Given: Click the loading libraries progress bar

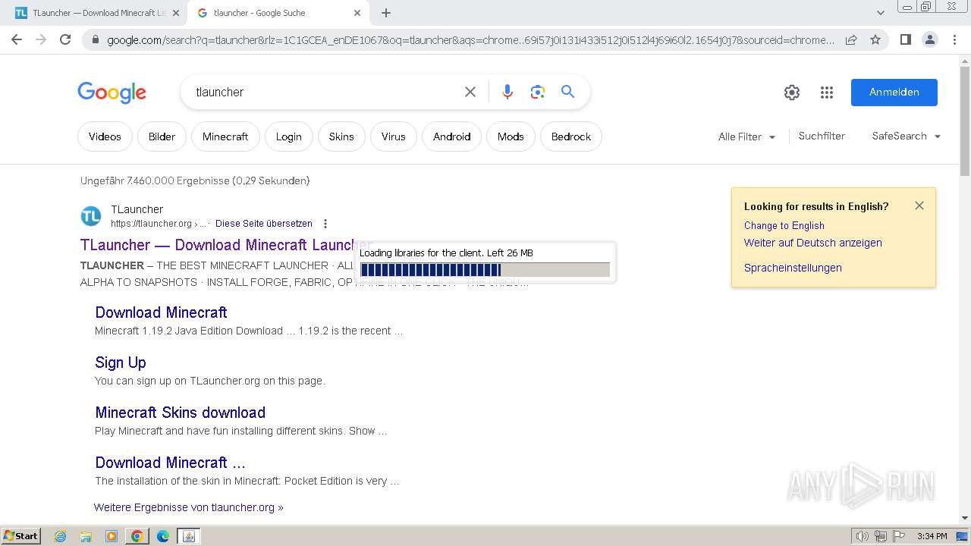Looking at the screenshot, I should click(485, 270).
